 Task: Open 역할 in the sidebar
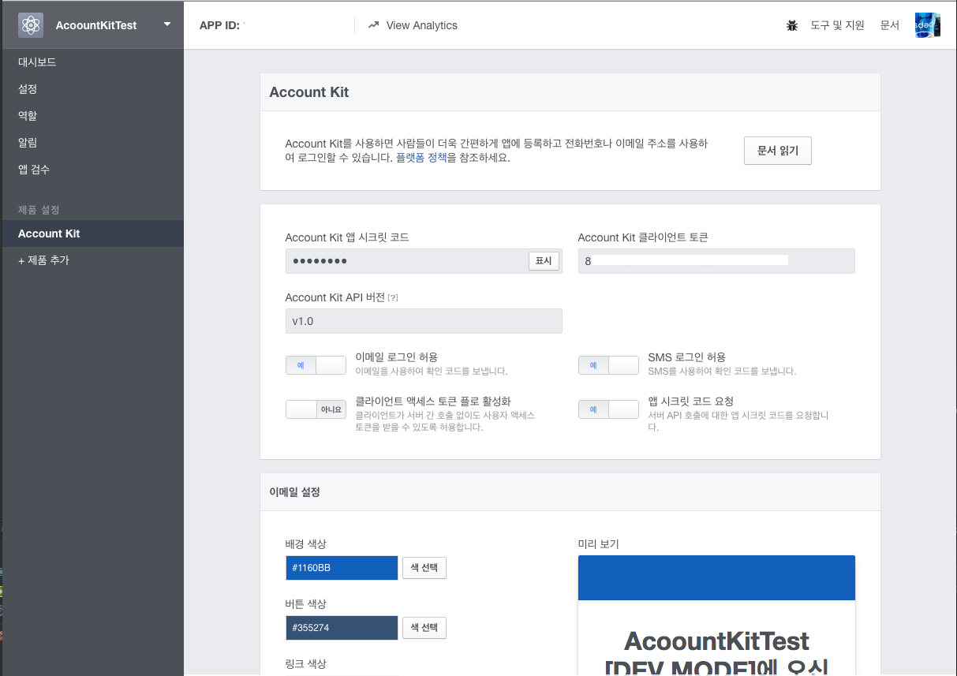[x=28, y=115]
